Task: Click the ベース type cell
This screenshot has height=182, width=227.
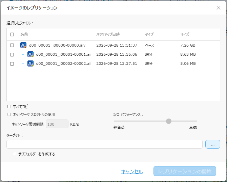Action: coord(149,45)
